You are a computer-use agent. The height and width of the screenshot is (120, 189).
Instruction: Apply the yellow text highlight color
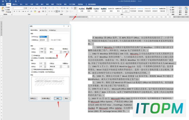click(x=35, y=11)
